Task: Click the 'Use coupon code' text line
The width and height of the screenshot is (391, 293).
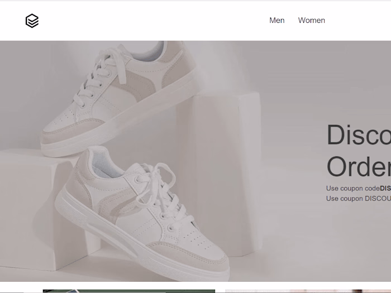Action: coord(359,189)
